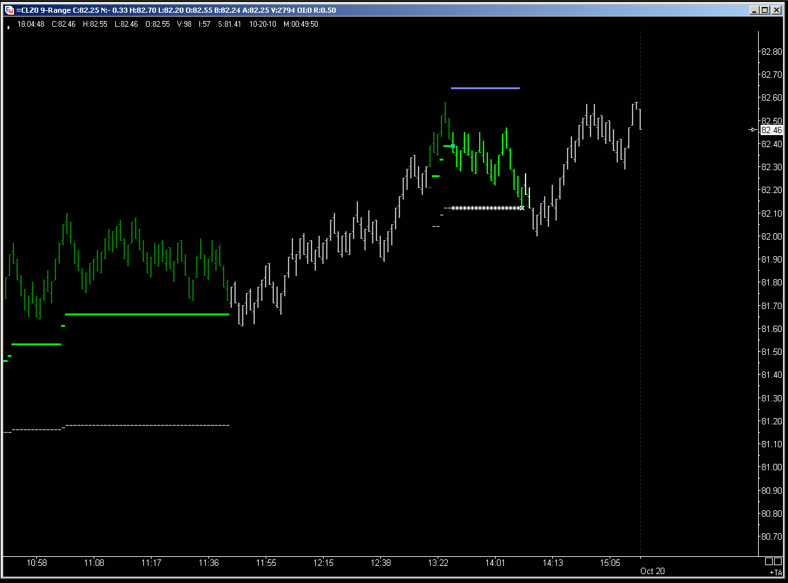Select the purple horizontal line near 82.64

[485, 88]
